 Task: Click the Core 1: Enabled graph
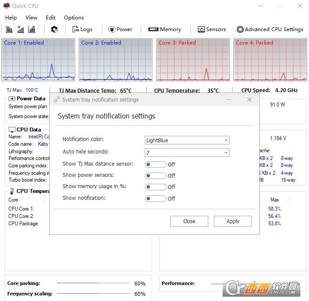pyautogui.click(x=38, y=60)
